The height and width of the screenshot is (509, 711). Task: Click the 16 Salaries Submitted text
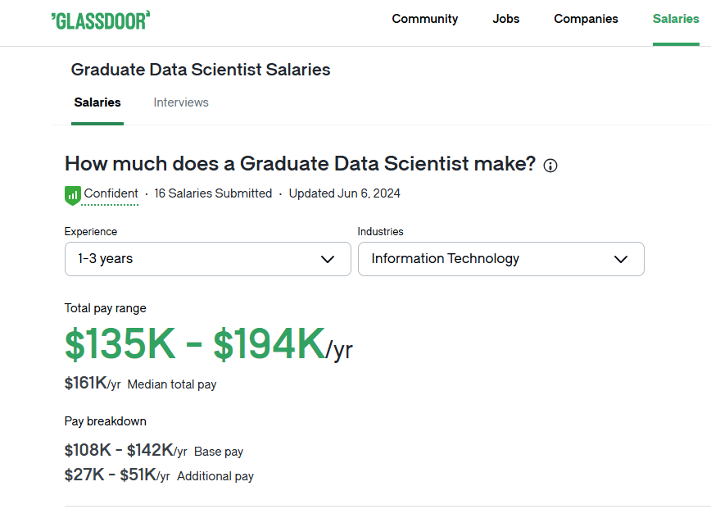213,193
